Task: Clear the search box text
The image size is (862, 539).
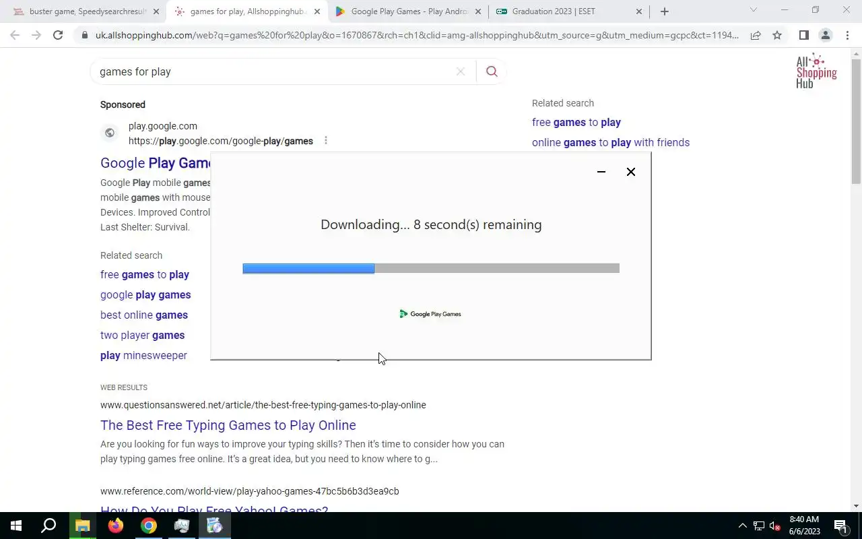Action: pos(461,71)
